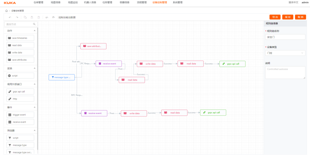Click the redo arrow in the toolbar

[17, 17]
